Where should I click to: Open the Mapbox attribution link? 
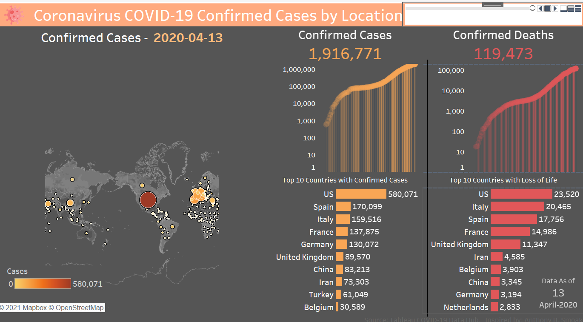pyautogui.click(x=23, y=308)
